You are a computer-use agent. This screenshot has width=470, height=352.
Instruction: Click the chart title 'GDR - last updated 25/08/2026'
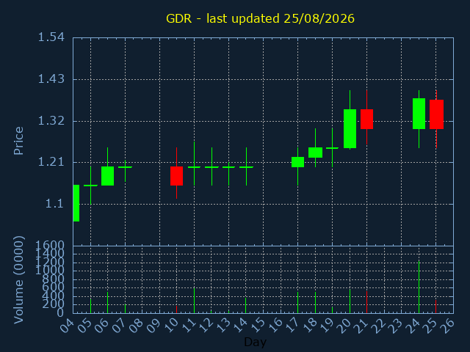[260, 18]
